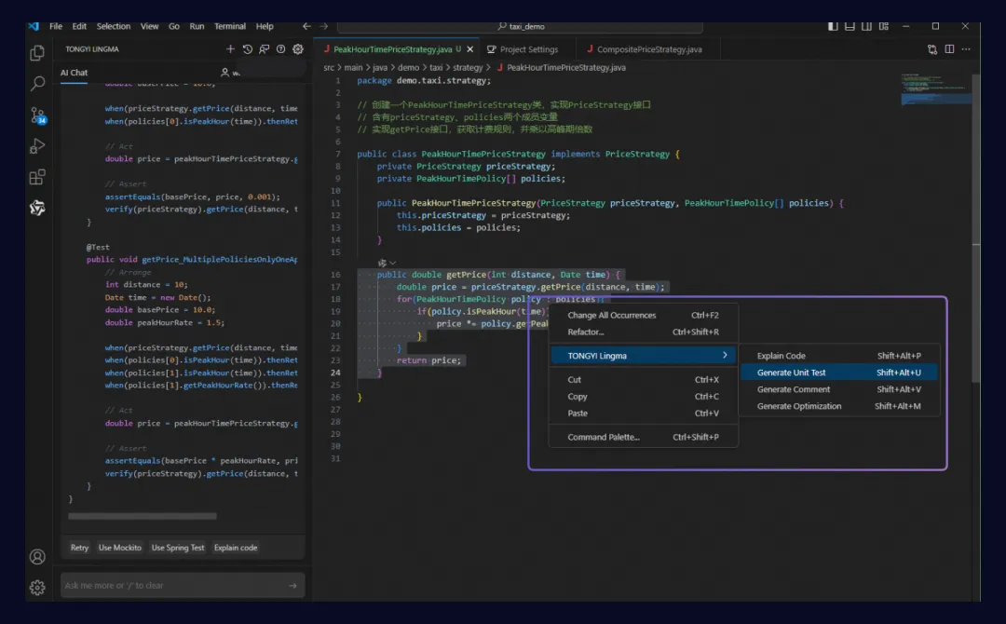The width and height of the screenshot is (1006, 624).
Task: Click the feedback icon in Tongyi Lingma header
Action: (264, 48)
